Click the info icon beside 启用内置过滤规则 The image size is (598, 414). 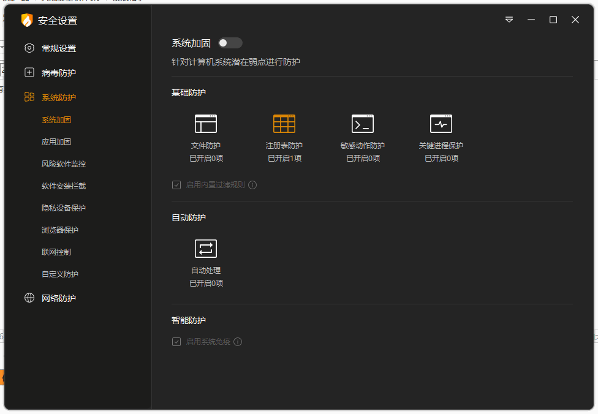(252, 185)
